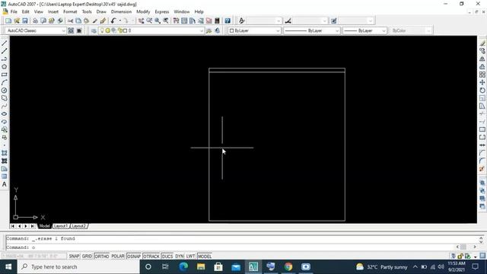
Task: Click the Plot printer icon
Action: coord(35,21)
